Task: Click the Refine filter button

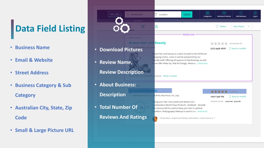Action: point(221,26)
